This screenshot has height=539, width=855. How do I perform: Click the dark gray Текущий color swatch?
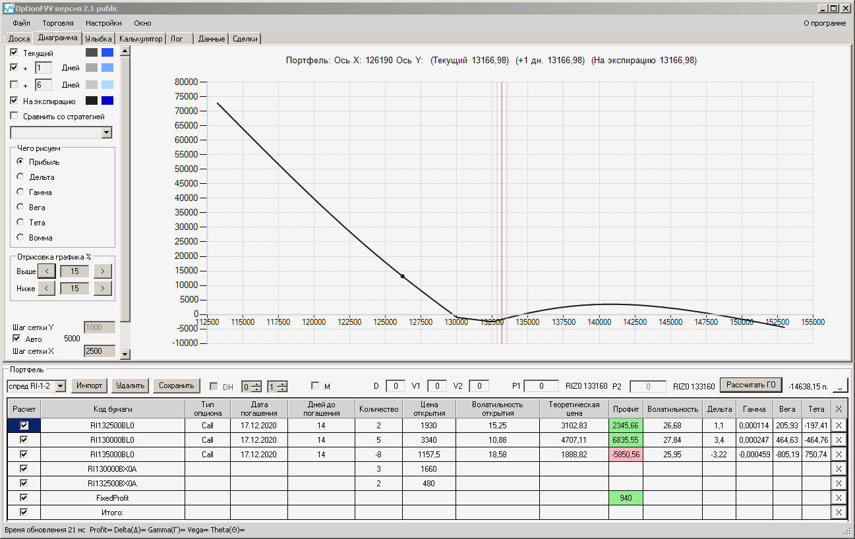[x=92, y=52]
